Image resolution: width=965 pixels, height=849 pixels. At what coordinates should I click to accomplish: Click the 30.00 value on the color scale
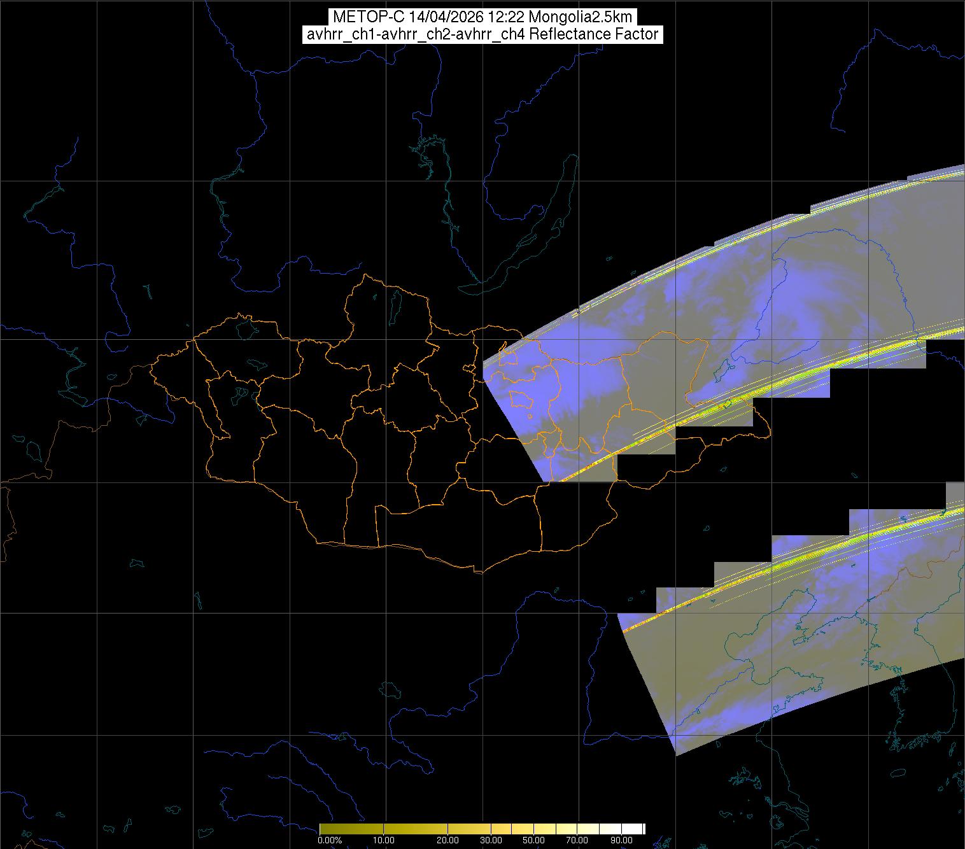(491, 840)
